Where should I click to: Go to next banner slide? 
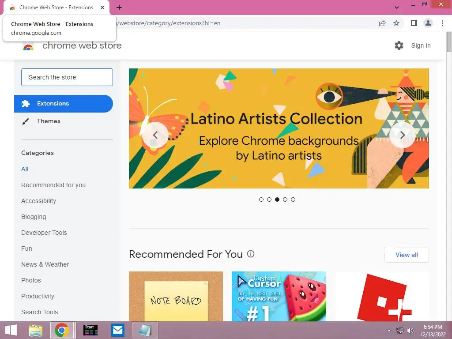click(403, 135)
